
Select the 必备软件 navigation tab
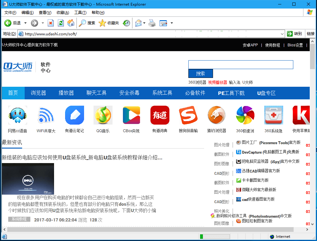tap(195, 93)
